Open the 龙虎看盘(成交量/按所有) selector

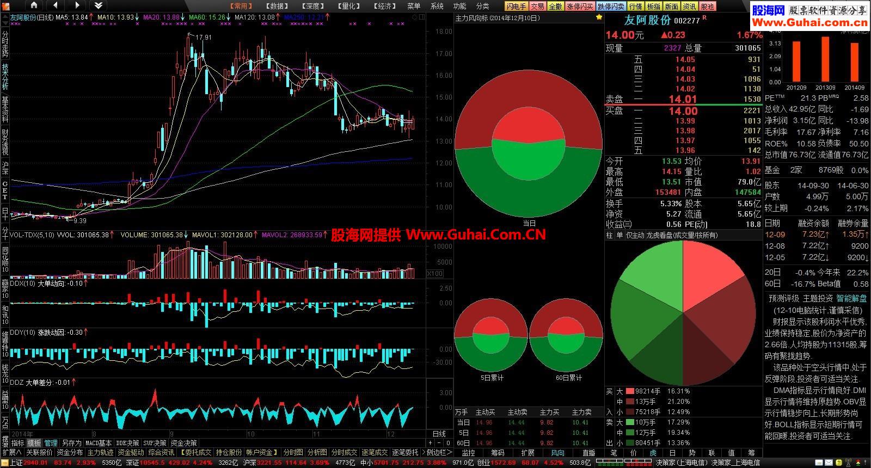[x=682, y=235]
